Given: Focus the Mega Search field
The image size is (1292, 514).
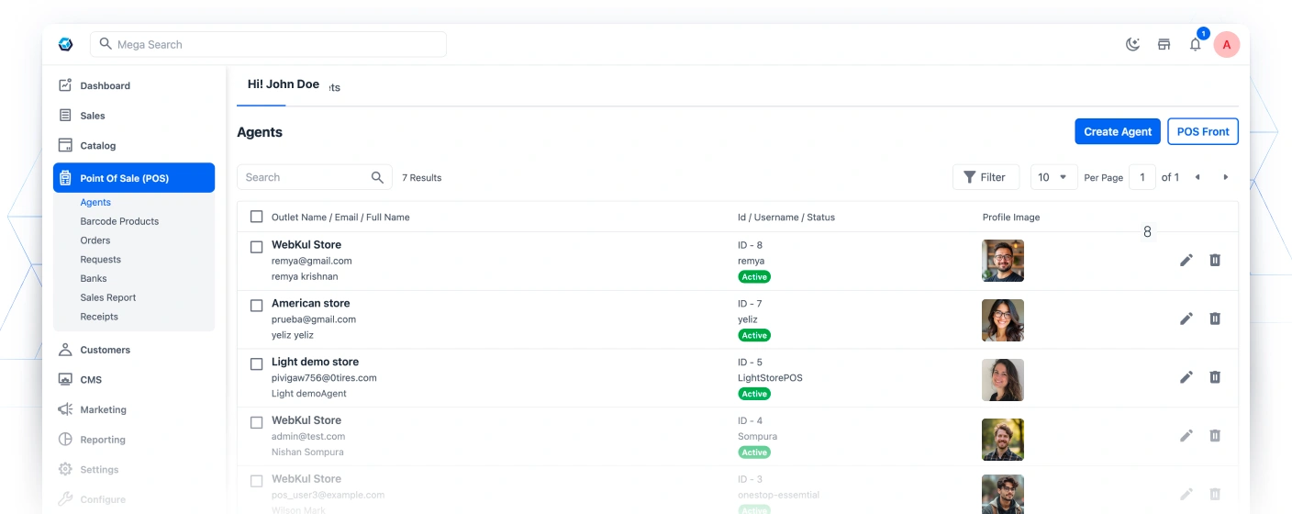Looking at the screenshot, I should click(x=268, y=44).
